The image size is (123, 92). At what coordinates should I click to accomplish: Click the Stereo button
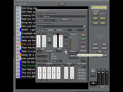coord(66,49)
